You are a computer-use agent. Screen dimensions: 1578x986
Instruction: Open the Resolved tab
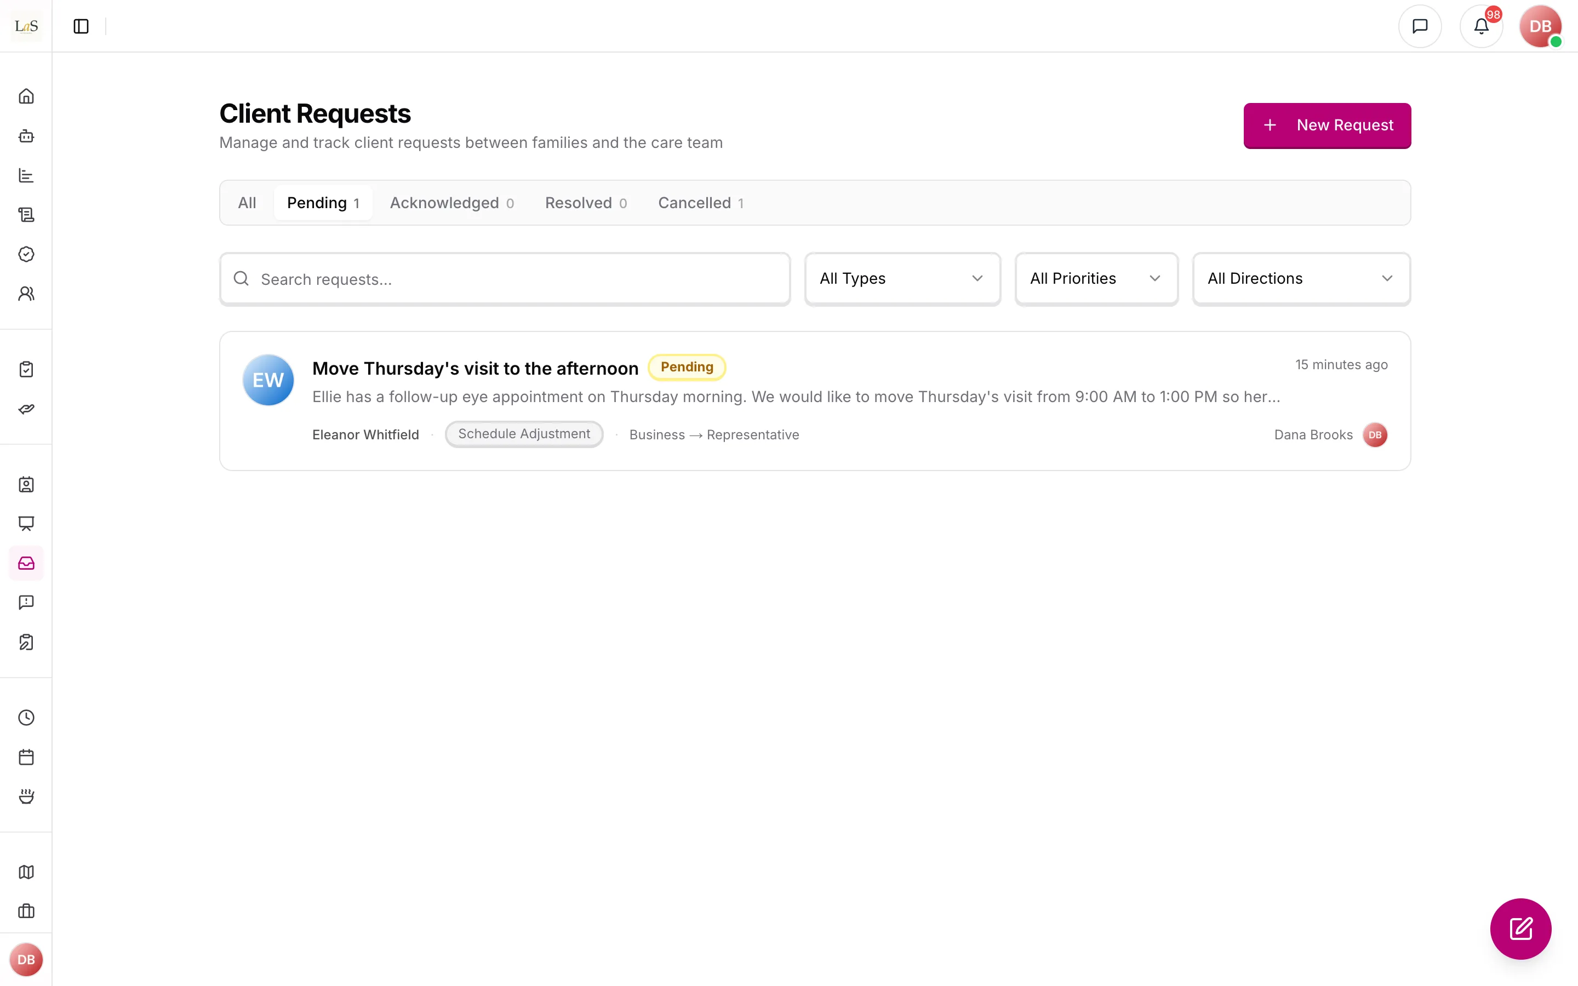tap(586, 203)
